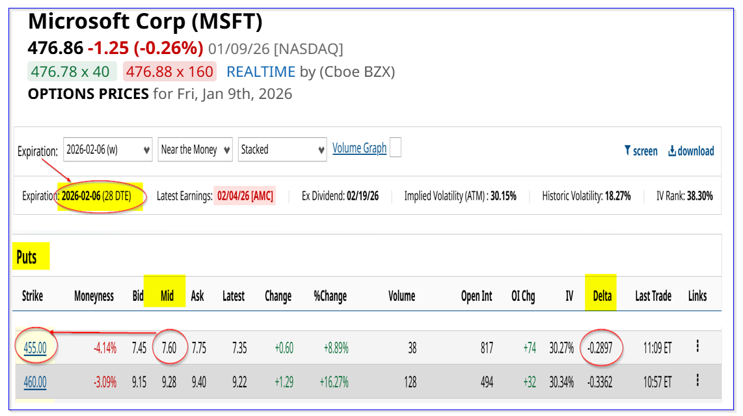The width and height of the screenshot is (743, 416).
Task: Open the three-dot links menu for 460.00 strike
Action: click(x=697, y=380)
